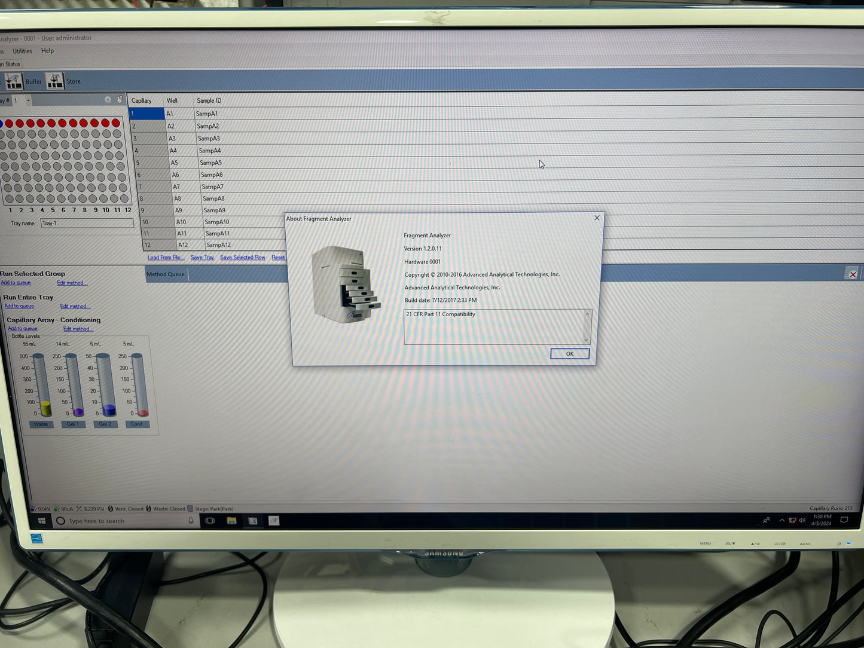
Task: Click the Tray name input field
Action: tap(87, 224)
